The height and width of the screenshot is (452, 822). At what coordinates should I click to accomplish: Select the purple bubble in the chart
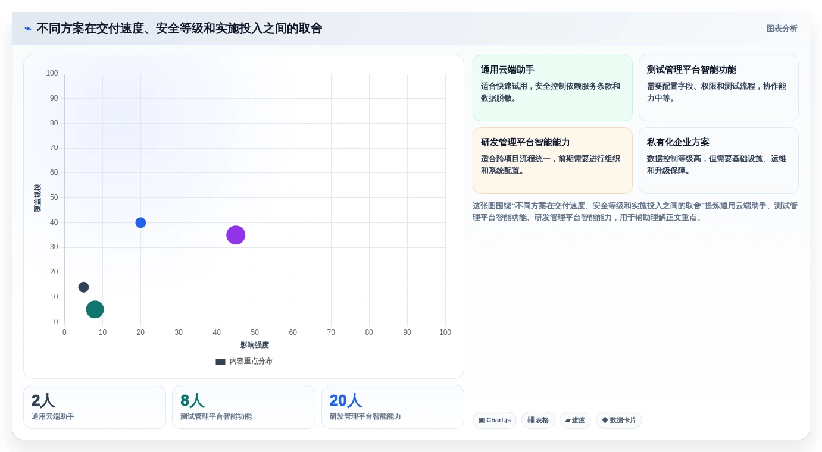[236, 235]
